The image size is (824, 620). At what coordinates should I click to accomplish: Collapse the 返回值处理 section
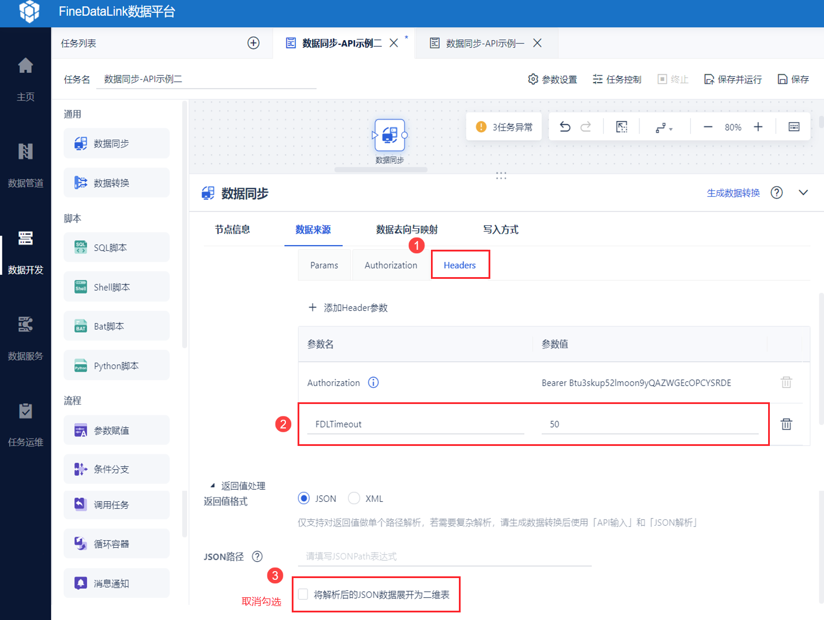click(213, 486)
